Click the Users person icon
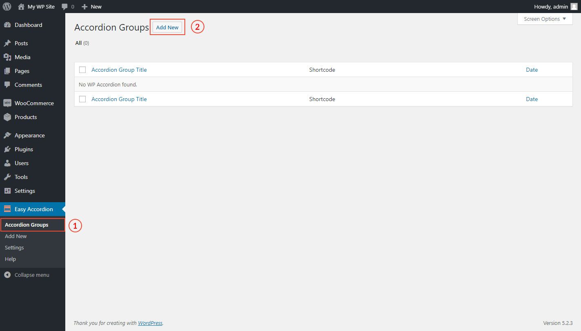Image resolution: width=581 pixels, height=331 pixels. coord(7,163)
